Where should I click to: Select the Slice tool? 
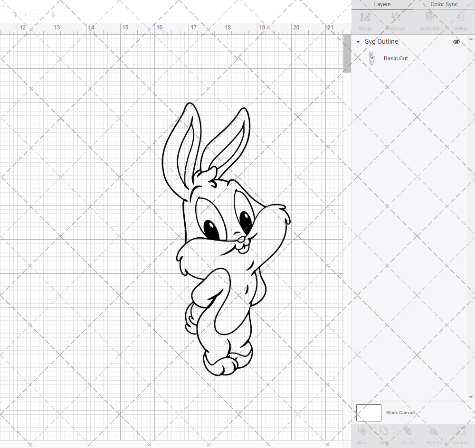pos(362,434)
